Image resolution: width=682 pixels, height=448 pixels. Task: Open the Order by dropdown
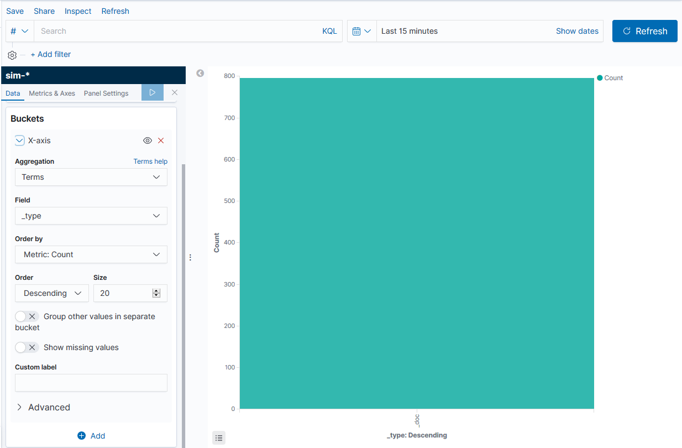91,254
